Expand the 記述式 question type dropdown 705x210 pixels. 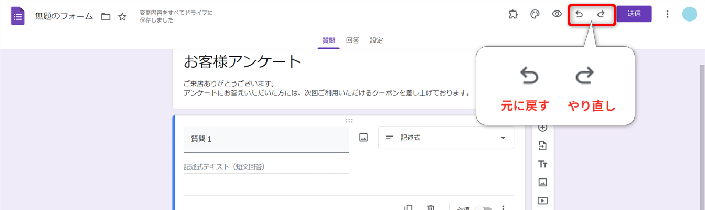446,138
